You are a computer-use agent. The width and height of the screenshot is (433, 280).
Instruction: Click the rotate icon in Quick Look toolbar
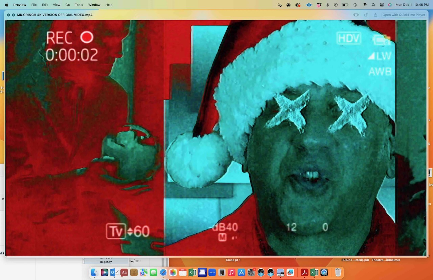point(366,15)
